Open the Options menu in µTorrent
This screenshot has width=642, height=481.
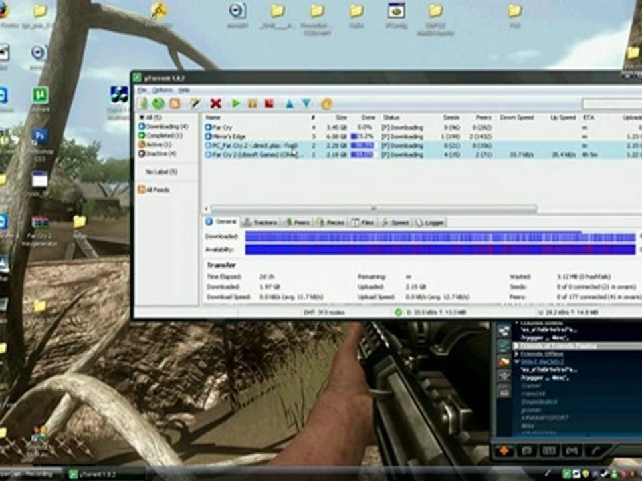pyautogui.click(x=163, y=90)
